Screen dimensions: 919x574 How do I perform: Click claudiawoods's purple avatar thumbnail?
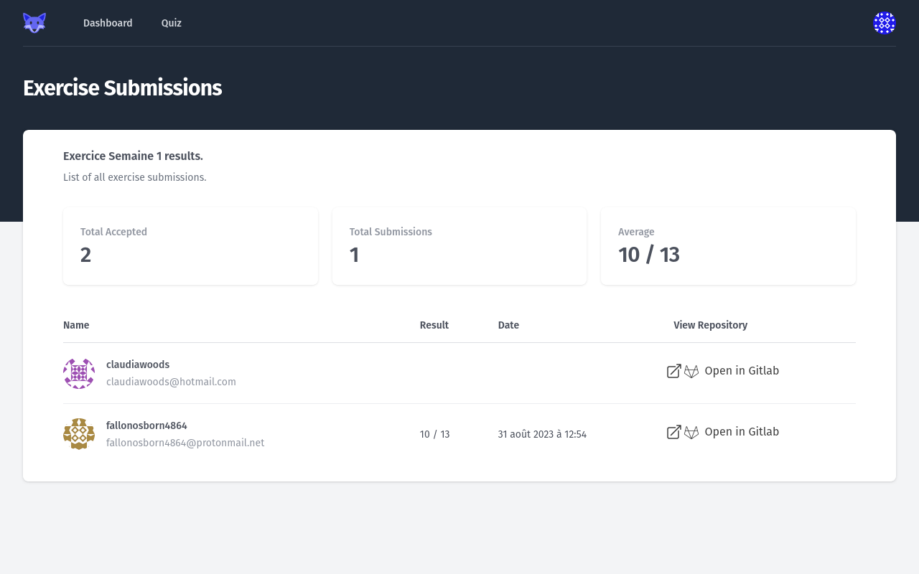79,373
